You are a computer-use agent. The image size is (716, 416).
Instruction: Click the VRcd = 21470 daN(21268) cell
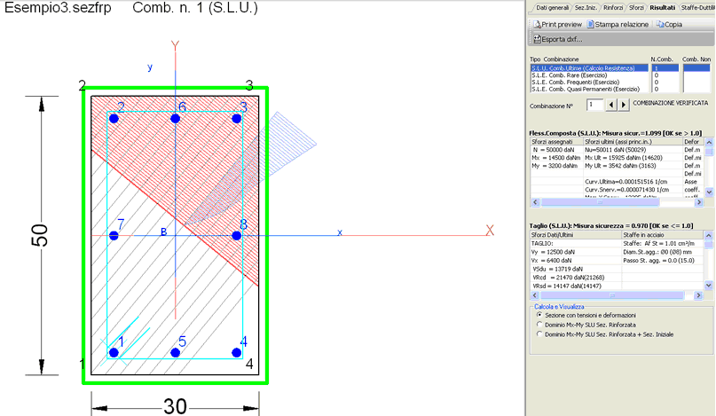pyautogui.click(x=575, y=278)
